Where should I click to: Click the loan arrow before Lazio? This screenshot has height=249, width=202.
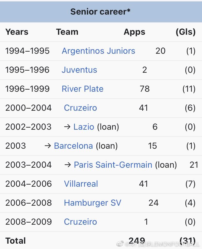(x=67, y=127)
